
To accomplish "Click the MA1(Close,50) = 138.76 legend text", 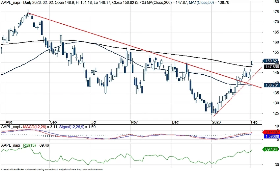I will pos(209,3).
